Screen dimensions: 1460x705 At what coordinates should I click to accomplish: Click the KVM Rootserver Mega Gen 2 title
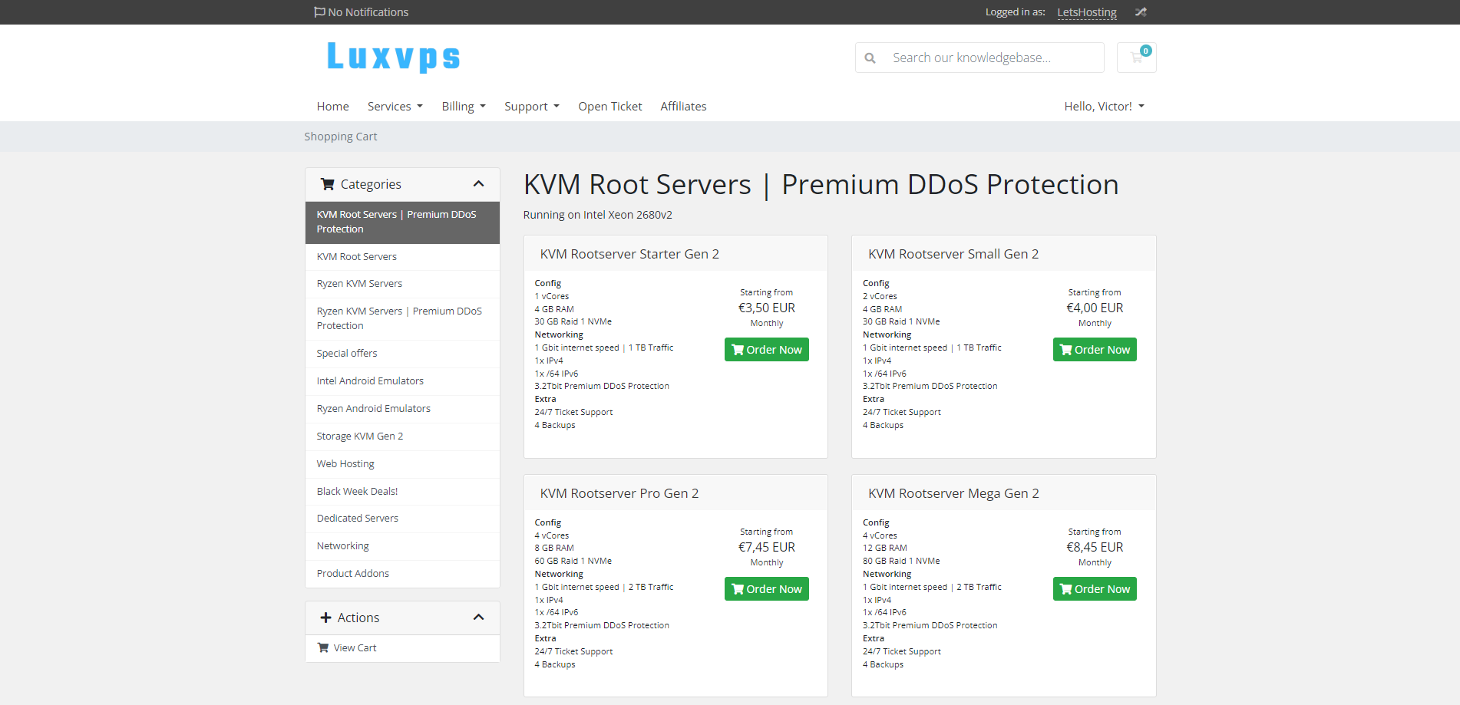pos(953,493)
